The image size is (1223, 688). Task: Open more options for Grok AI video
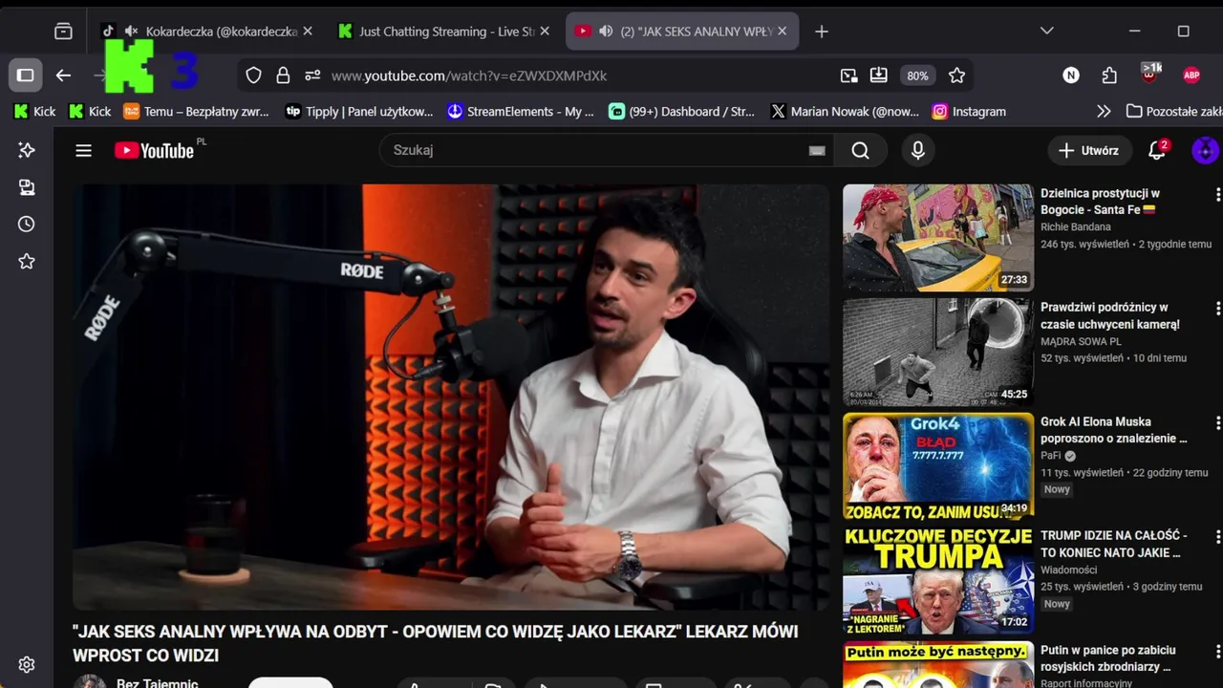click(x=1217, y=422)
